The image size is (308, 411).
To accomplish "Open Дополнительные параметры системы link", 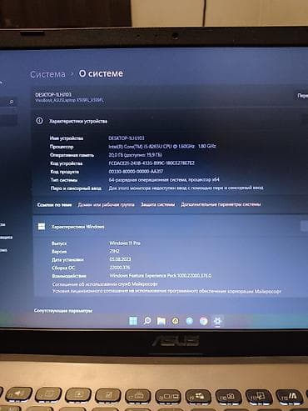I will pyautogui.click(x=221, y=204).
